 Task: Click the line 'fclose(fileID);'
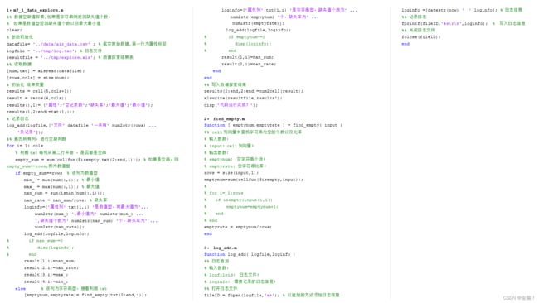pyautogui.click(x=420, y=37)
